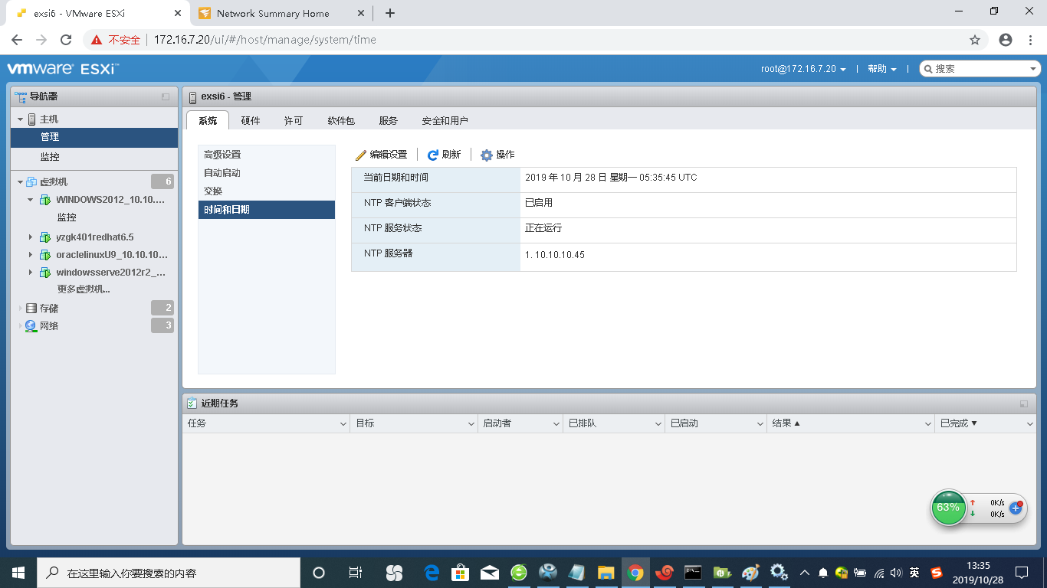
Task: Click the oraclelinuxU9 VM icon
Action: (x=45, y=255)
